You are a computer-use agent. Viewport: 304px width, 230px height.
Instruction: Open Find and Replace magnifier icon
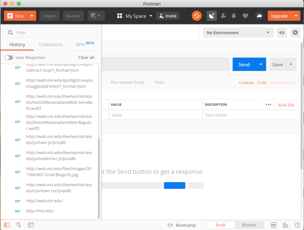[x=19, y=225]
